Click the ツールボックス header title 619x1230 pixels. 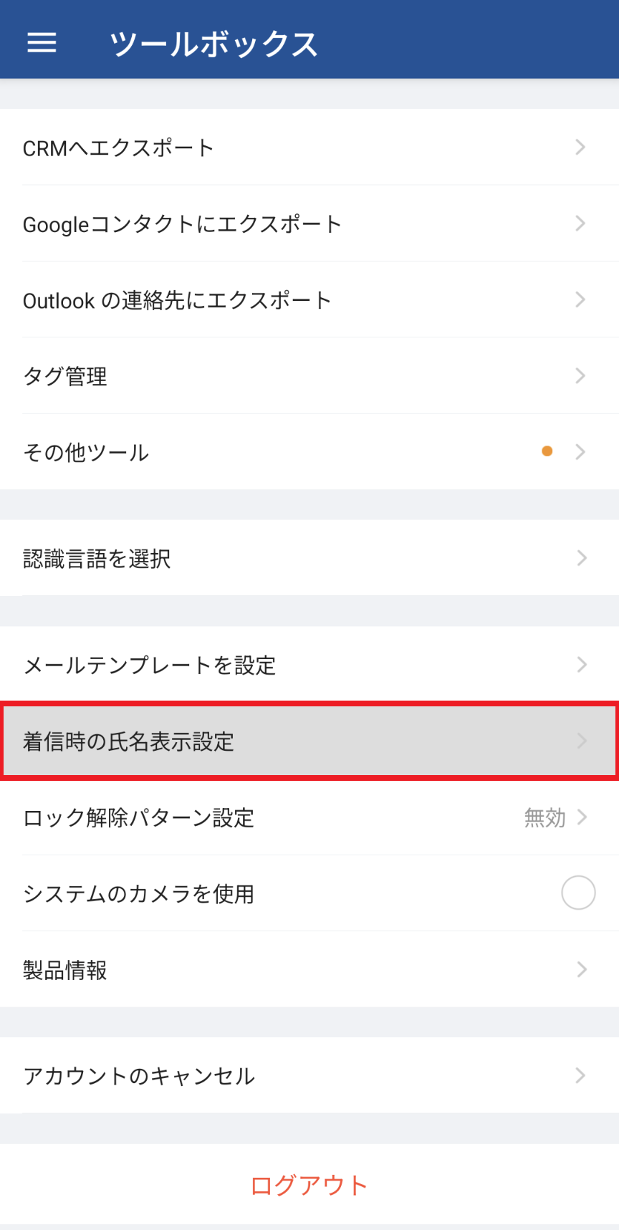(x=213, y=44)
